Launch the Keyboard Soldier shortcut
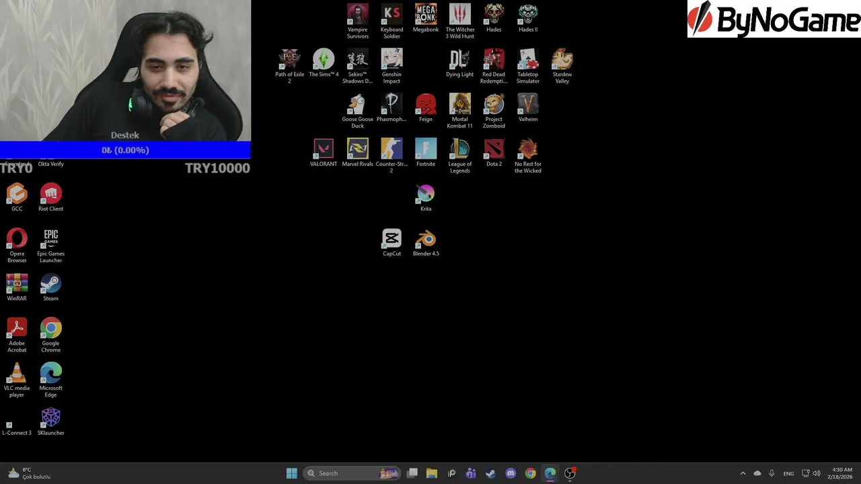Viewport: 861px width, 484px height. coord(391,21)
